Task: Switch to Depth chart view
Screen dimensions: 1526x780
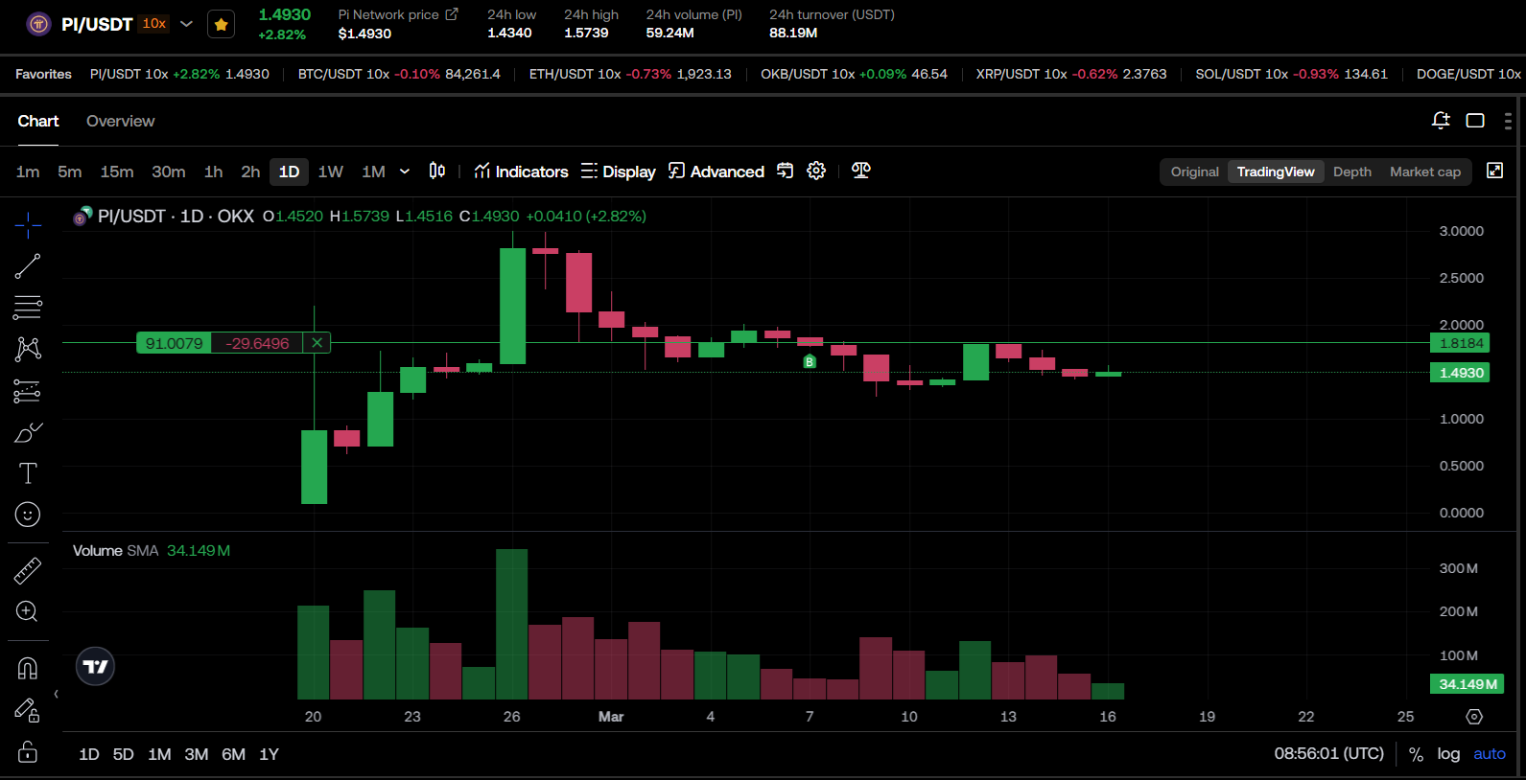Action: [x=1352, y=172]
